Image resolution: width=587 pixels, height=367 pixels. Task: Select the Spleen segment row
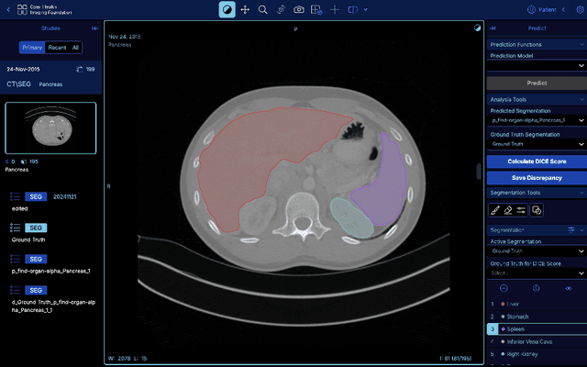(x=537, y=329)
